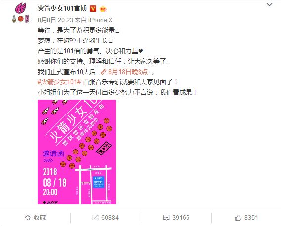Open the #火箭少女101# hashtag topic
Screen dimensions: 281x227
click(x=59, y=82)
